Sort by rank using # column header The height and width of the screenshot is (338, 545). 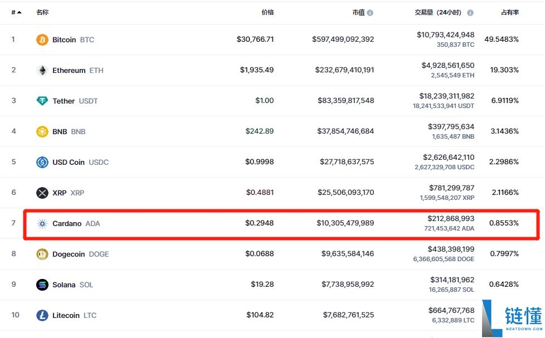16,12
